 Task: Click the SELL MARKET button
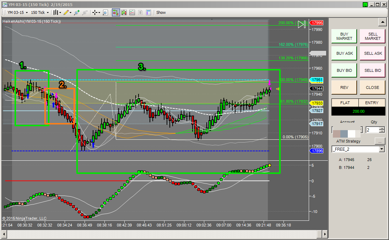373,36
